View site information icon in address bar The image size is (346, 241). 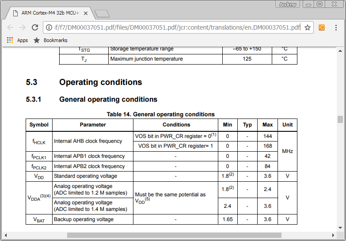pyautogui.click(x=49, y=27)
